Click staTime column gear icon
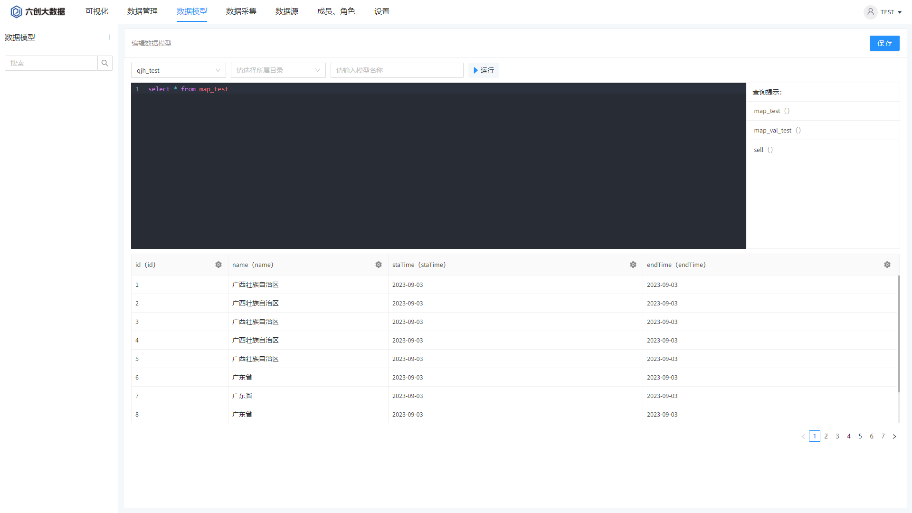The width and height of the screenshot is (912, 513). [x=633, y=265]
